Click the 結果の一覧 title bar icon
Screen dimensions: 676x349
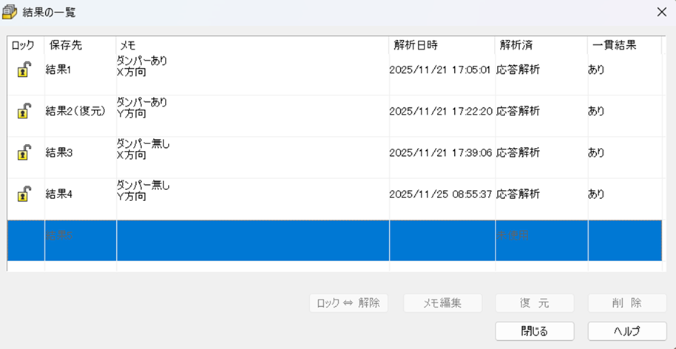coord(10,12)
